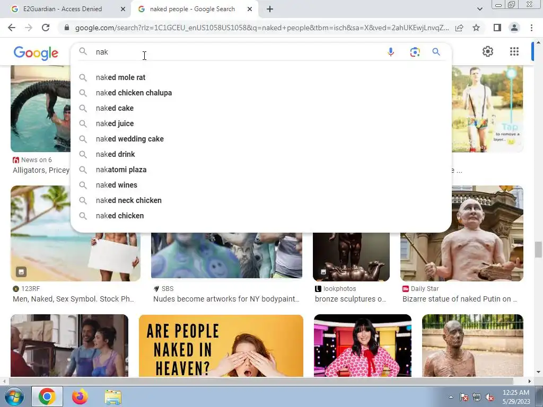The height and width of the screenshot is (407, 543).
Task: Click the browser forward arrow
Action: pos(29,28)
